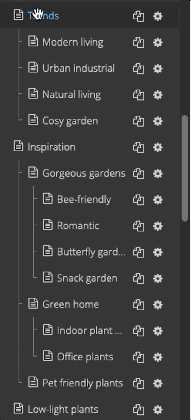191x420 pixels.
Task: Open settings gear for Modern living
Action: 158,43
